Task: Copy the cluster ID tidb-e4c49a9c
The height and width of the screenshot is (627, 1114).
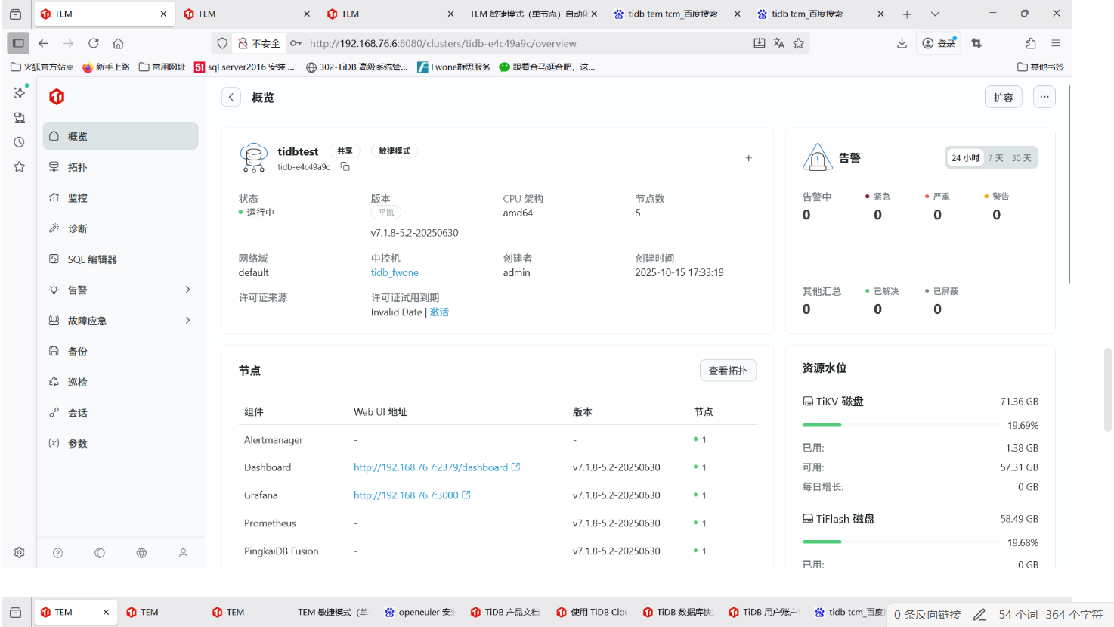Action: coord(345,167)
